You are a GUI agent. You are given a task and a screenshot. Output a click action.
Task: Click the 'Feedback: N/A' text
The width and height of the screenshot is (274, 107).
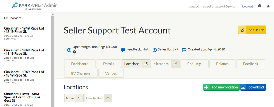click(137, 49)
